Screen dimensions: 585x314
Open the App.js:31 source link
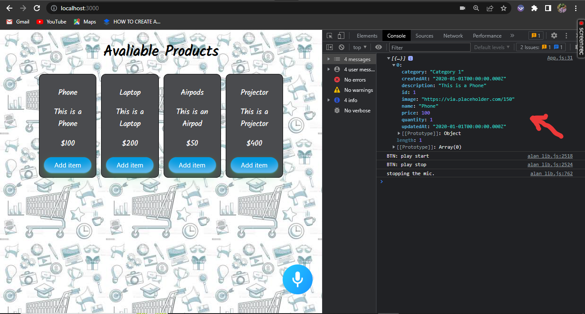pyautogui.click(x=560, y=58)
